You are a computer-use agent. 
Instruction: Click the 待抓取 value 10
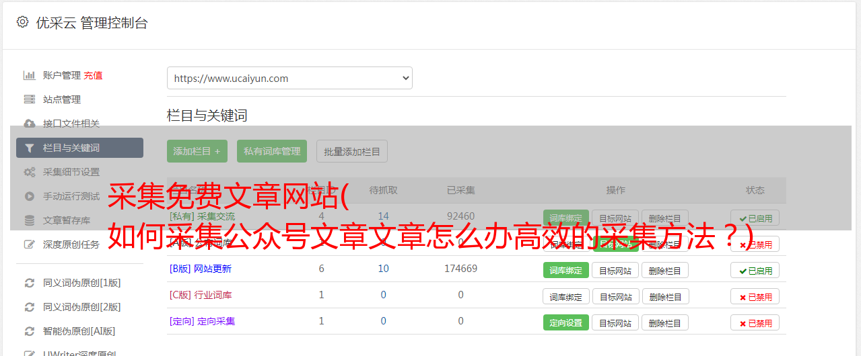(x=384, y=269)
